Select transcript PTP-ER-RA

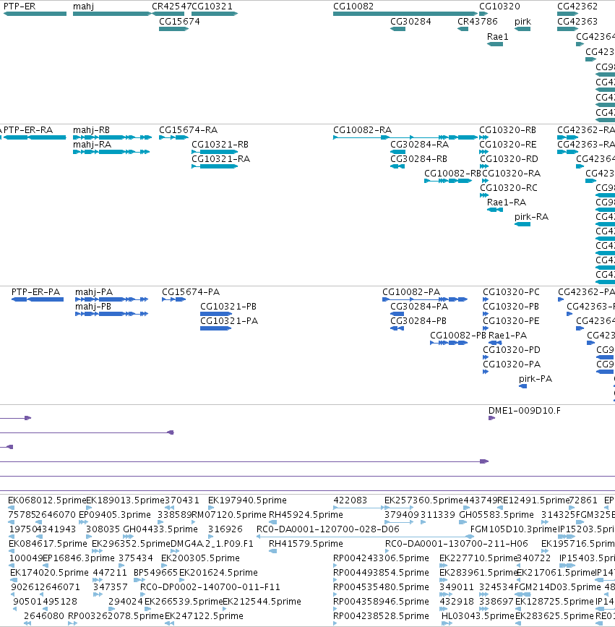pyautogui.click(x=28, y=130)
